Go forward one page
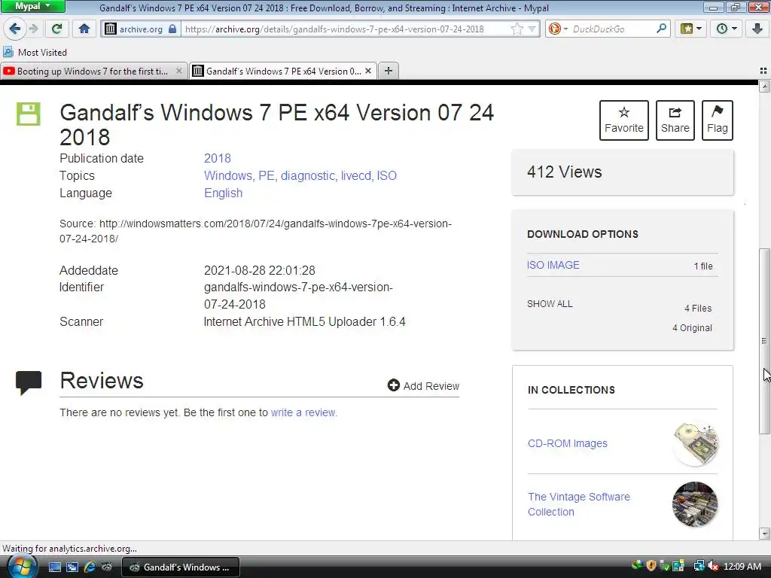This screenshot has height=578, width=771. point(33,29)
